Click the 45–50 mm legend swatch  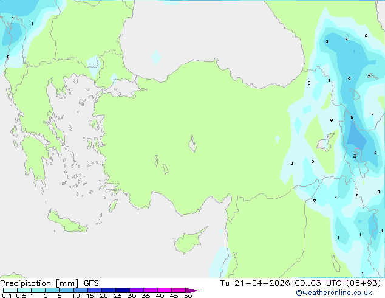pyautogui.click(x=179, y=290)
